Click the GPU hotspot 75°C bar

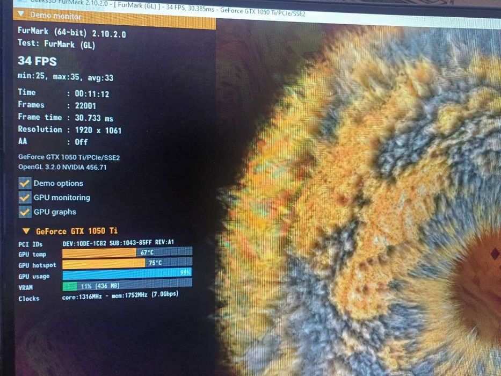(x=127, y=263)
